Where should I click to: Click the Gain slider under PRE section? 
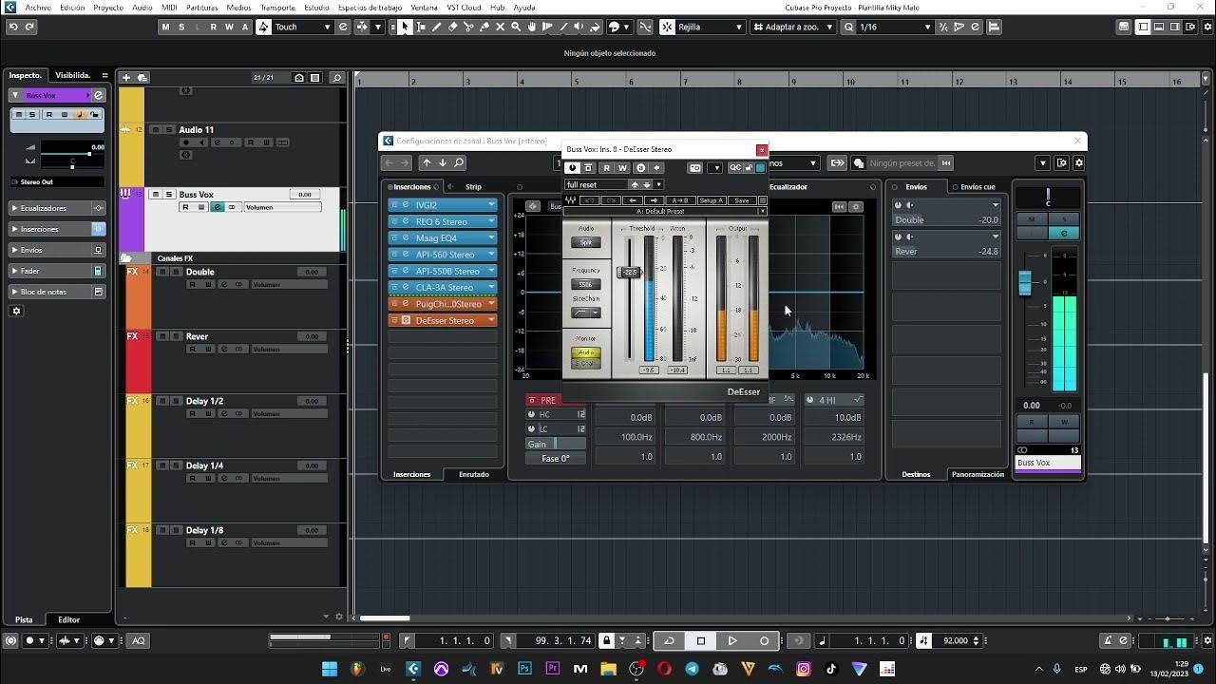(556, 444)
